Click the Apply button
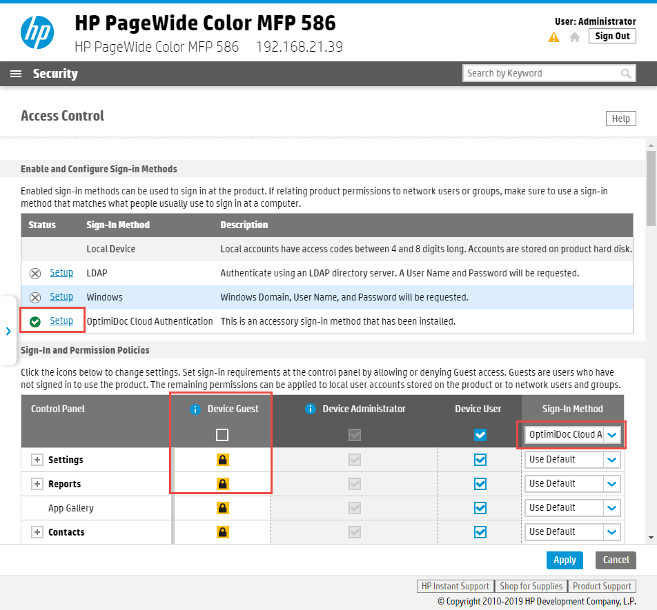The height and width of the screenshot is (610, 657). tap(565, 560)
